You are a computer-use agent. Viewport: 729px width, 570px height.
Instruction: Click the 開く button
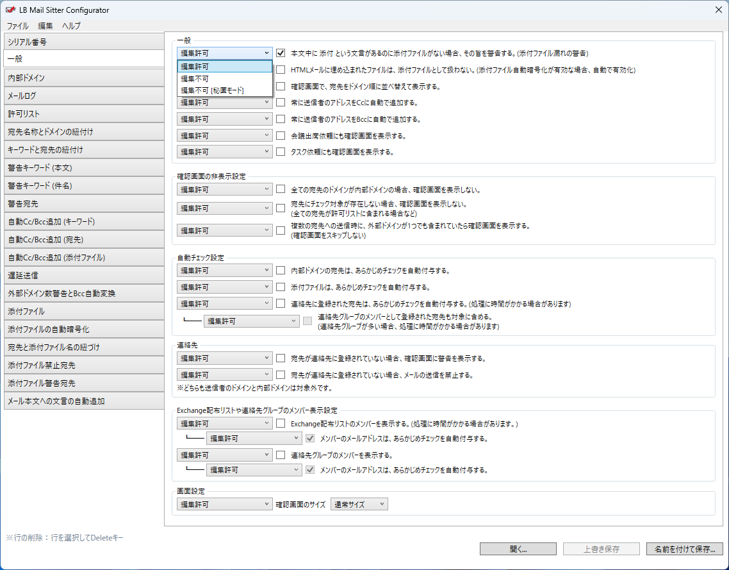[518, 549]
